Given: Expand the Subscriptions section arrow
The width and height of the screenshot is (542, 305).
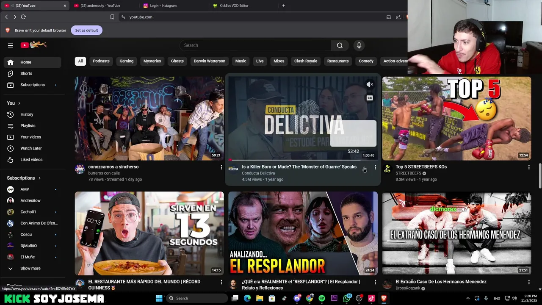Looking at the screenshot, I should point(39,178).
